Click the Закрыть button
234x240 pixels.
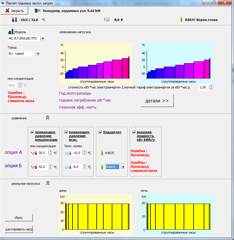coord(14,11)
